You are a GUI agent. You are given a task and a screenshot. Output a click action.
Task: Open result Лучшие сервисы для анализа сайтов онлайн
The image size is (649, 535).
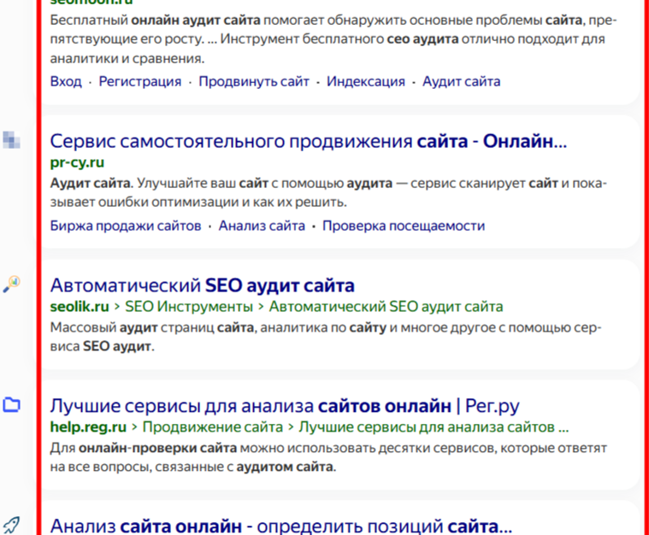click(x=285, y=405)
